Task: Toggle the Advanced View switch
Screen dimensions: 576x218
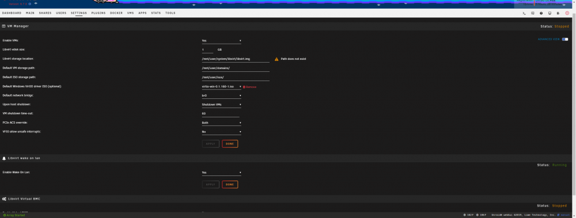Action: point(564,39)
